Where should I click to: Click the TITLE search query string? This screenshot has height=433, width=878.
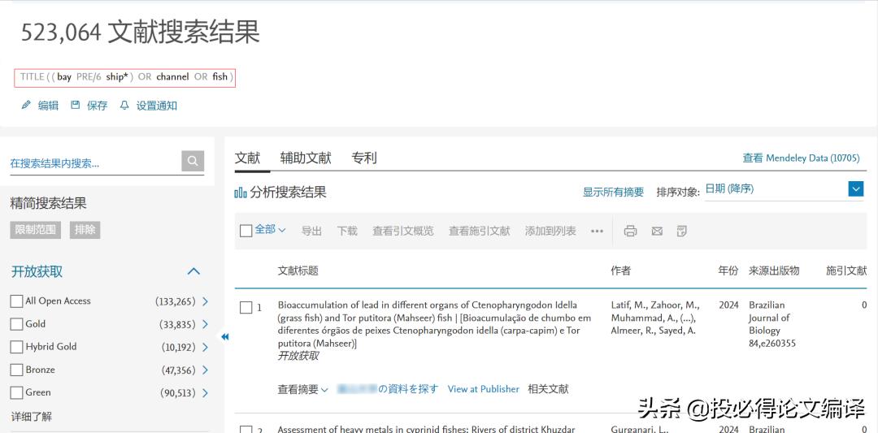[127, 76]
